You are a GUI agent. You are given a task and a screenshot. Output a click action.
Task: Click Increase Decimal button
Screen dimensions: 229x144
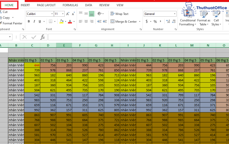[168, 22]
